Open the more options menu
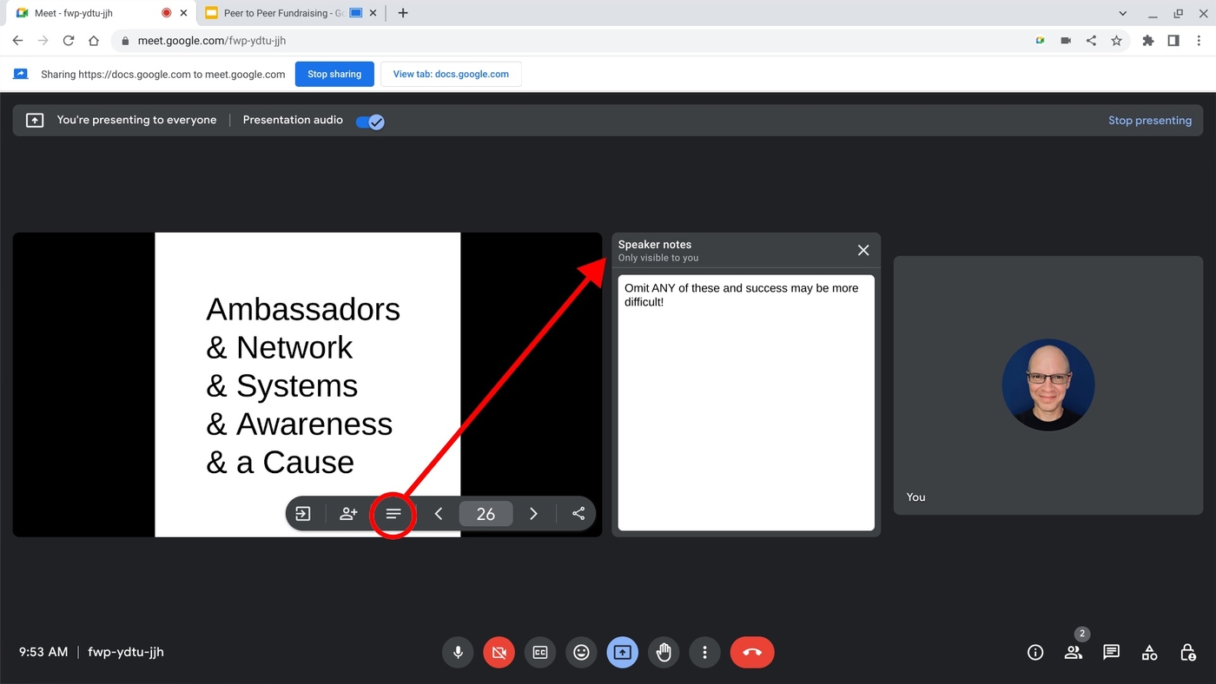The image size is (1216, 684). click(x=704, y=652)
